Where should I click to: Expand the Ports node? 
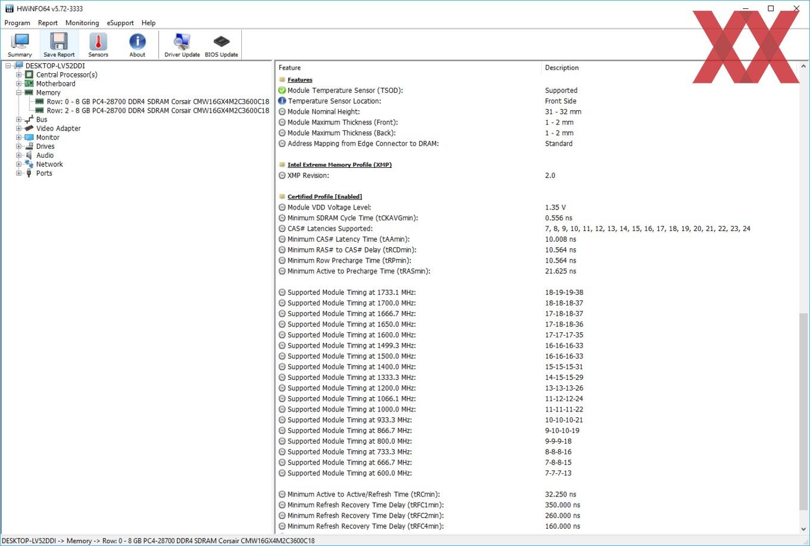19,173
